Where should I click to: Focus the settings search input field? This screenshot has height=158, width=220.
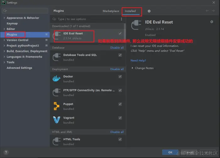coord(25,11)
